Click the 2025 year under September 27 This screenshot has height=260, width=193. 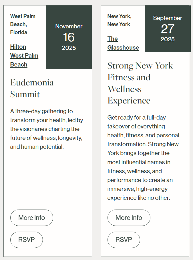[168, 39]
